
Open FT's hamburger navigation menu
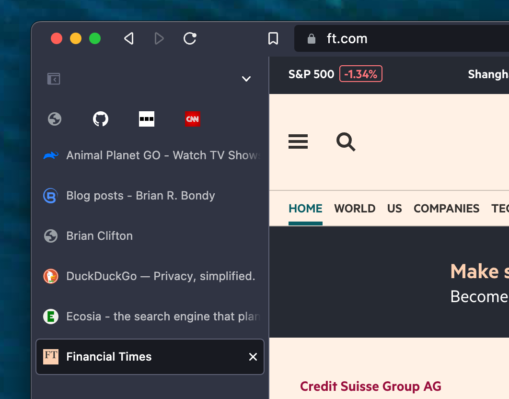coord(298,141)
